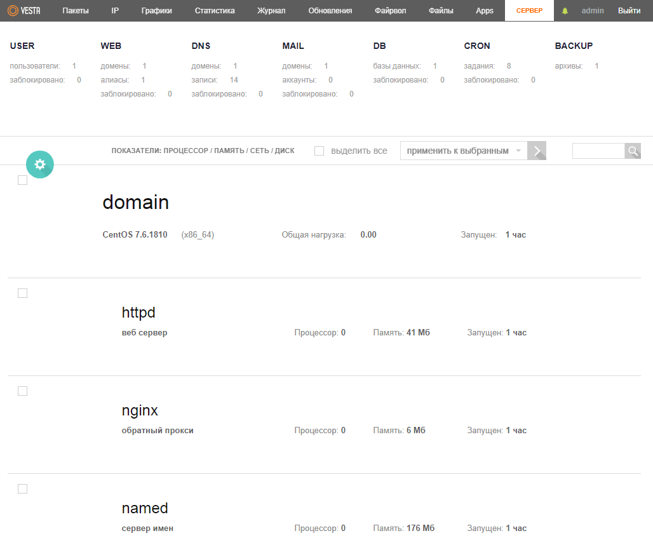Click MAIL 'аккаунты: 0' count

click(x=307, y=80)
